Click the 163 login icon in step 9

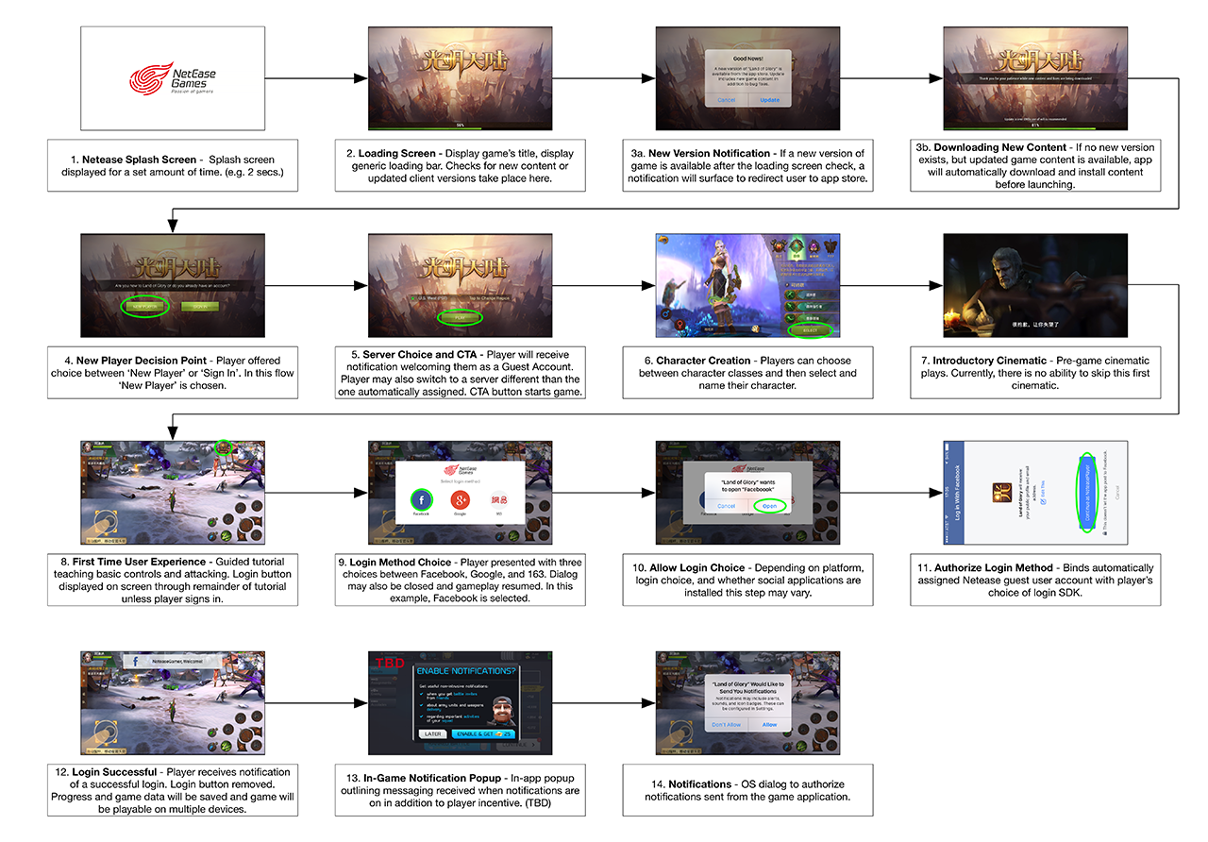(x=497, y=498)
